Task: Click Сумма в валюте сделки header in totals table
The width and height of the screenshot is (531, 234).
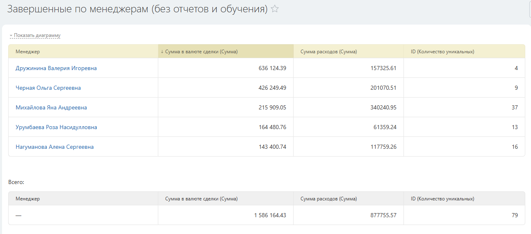Action: (201, 199)
